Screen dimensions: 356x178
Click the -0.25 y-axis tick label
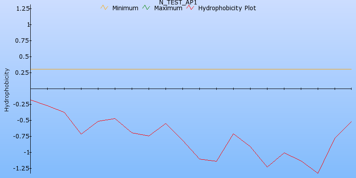[x=21, y=104]
